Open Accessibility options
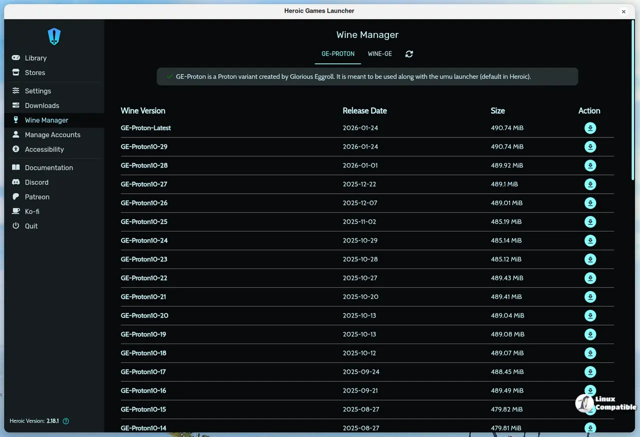The image size is (640, 437). [44, 149]
